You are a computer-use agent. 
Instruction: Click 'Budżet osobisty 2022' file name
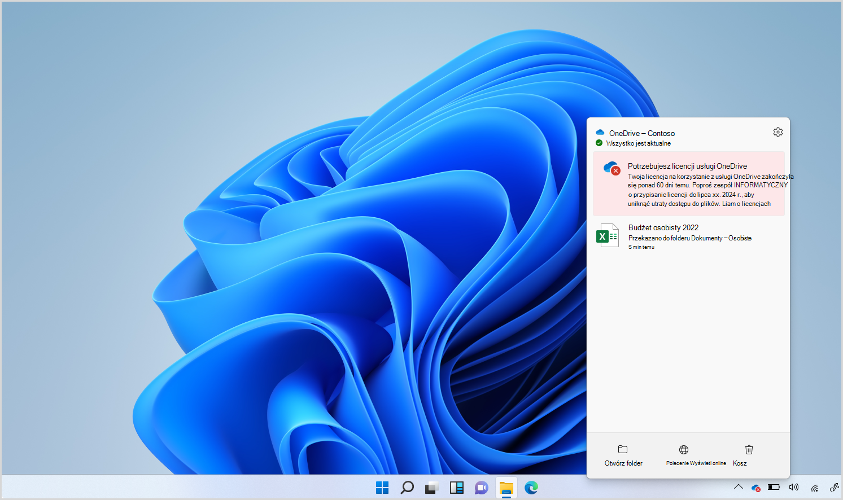pos(663,227)
